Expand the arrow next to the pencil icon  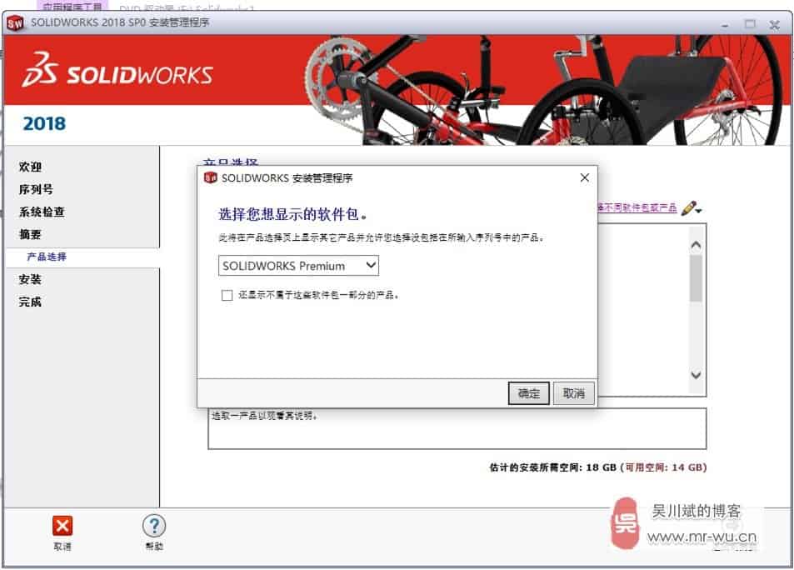pos(699,211)
